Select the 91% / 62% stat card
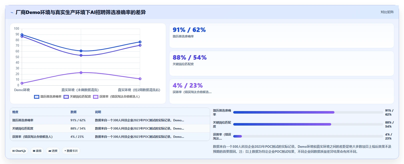Viewport: 404px width, 164px height. tap(282, 35)
